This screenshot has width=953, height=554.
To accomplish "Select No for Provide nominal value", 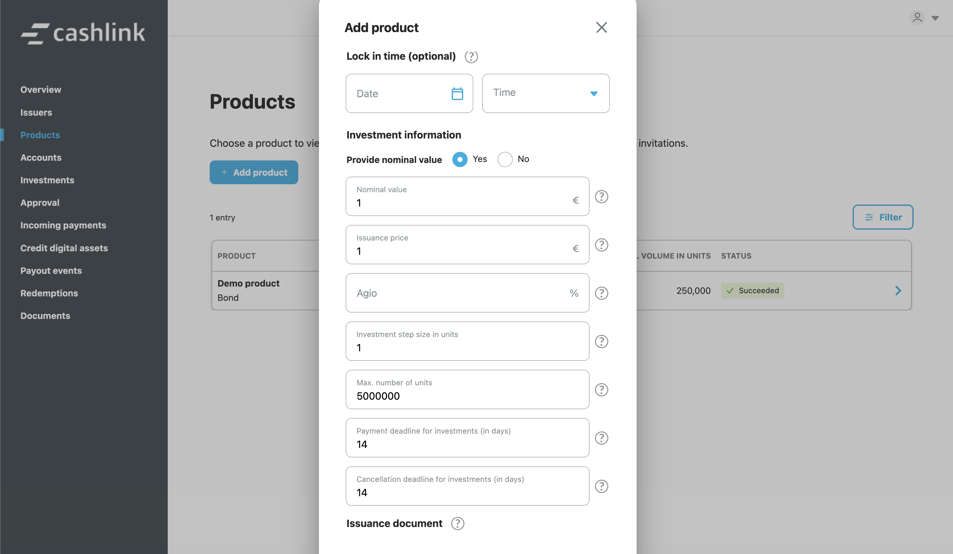I will click(x=505, y=159).
